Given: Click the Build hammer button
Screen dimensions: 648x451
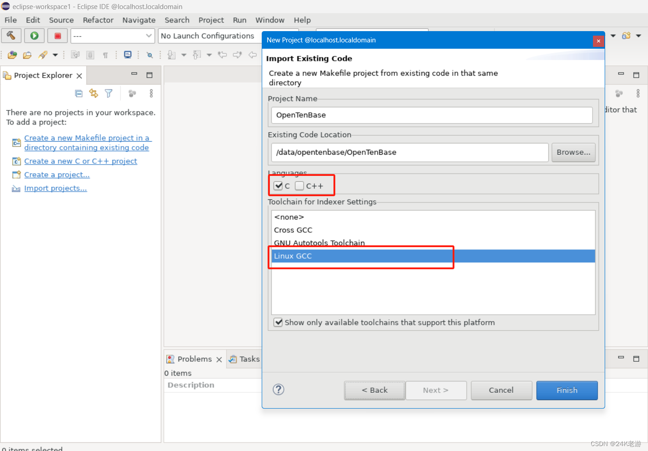Looking at the screenshot, I should tap(11, 36).
